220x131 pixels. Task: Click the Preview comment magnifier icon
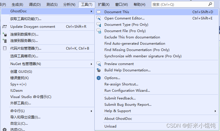[x=99, y=64]
